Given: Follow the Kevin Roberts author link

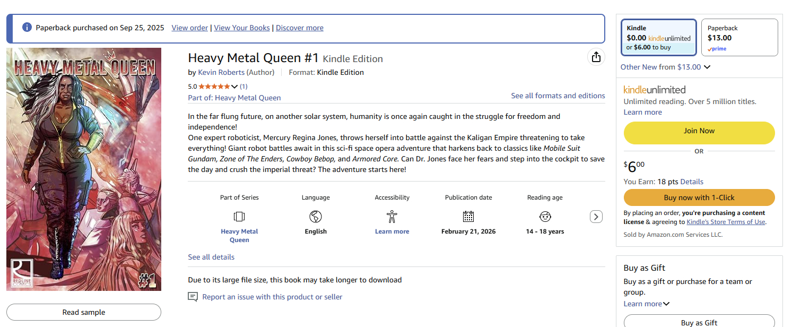Looking at the screenshot, I should [x=221, y=72].
